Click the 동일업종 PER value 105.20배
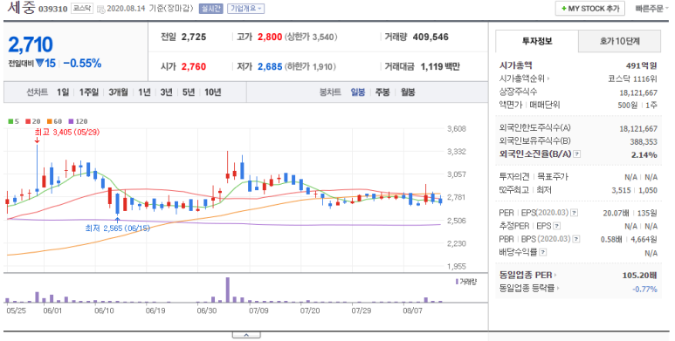675x341 pixels. 640,276
